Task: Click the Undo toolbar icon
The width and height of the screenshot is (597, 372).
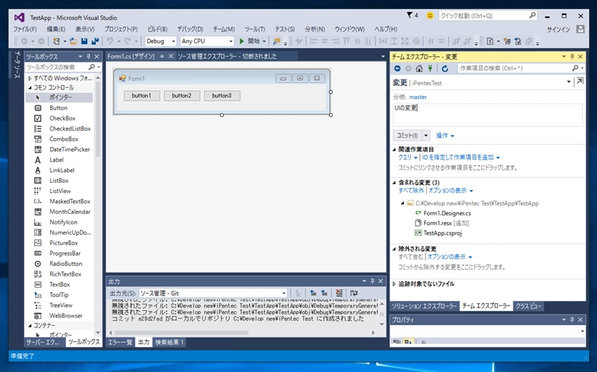Action: [110, 41]
